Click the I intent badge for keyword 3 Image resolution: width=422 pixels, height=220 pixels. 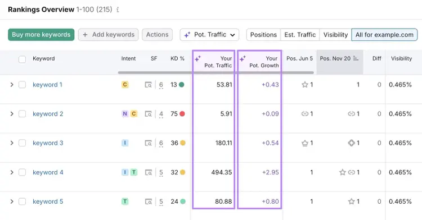click(x=125, y=143)
